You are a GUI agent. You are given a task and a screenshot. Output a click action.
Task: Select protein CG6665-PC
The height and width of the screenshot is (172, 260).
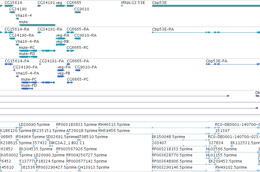pyautogui.click(x=78, y=79)
